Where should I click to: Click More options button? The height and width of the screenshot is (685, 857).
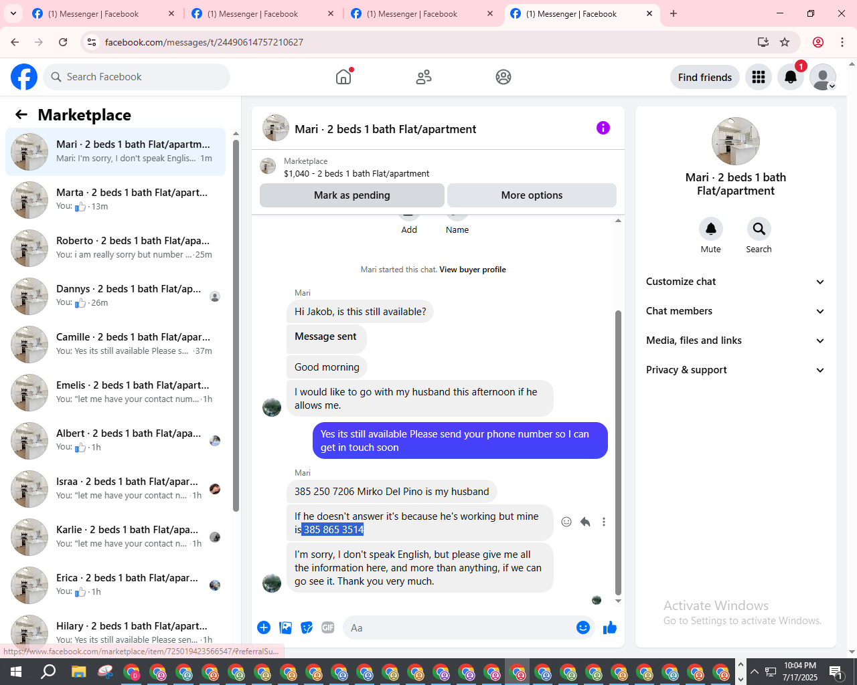click(x=532, y=195)
